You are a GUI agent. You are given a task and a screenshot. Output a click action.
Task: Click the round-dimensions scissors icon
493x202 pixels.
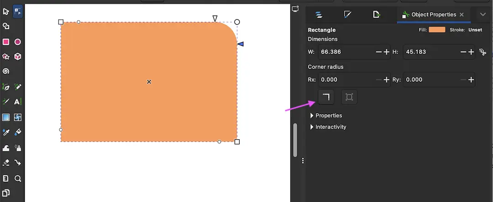483,52
